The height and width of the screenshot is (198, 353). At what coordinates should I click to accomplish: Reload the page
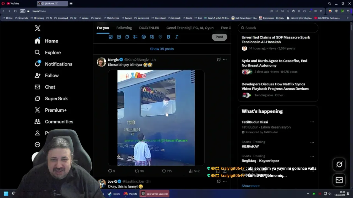(15, 11)
